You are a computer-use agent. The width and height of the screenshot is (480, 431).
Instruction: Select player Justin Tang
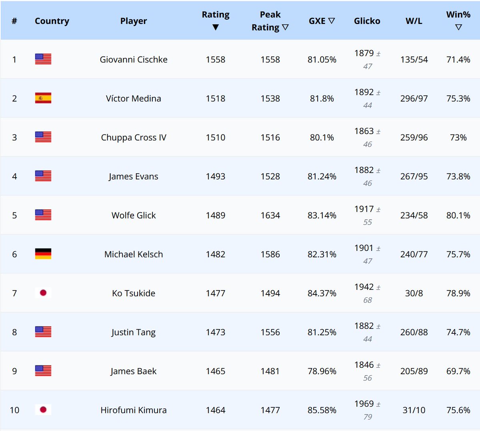coord(134,332)
